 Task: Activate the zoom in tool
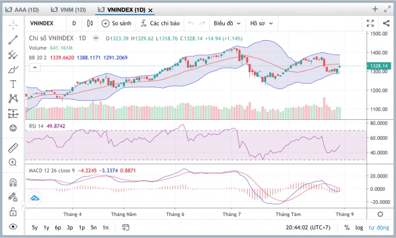point(13,162)
